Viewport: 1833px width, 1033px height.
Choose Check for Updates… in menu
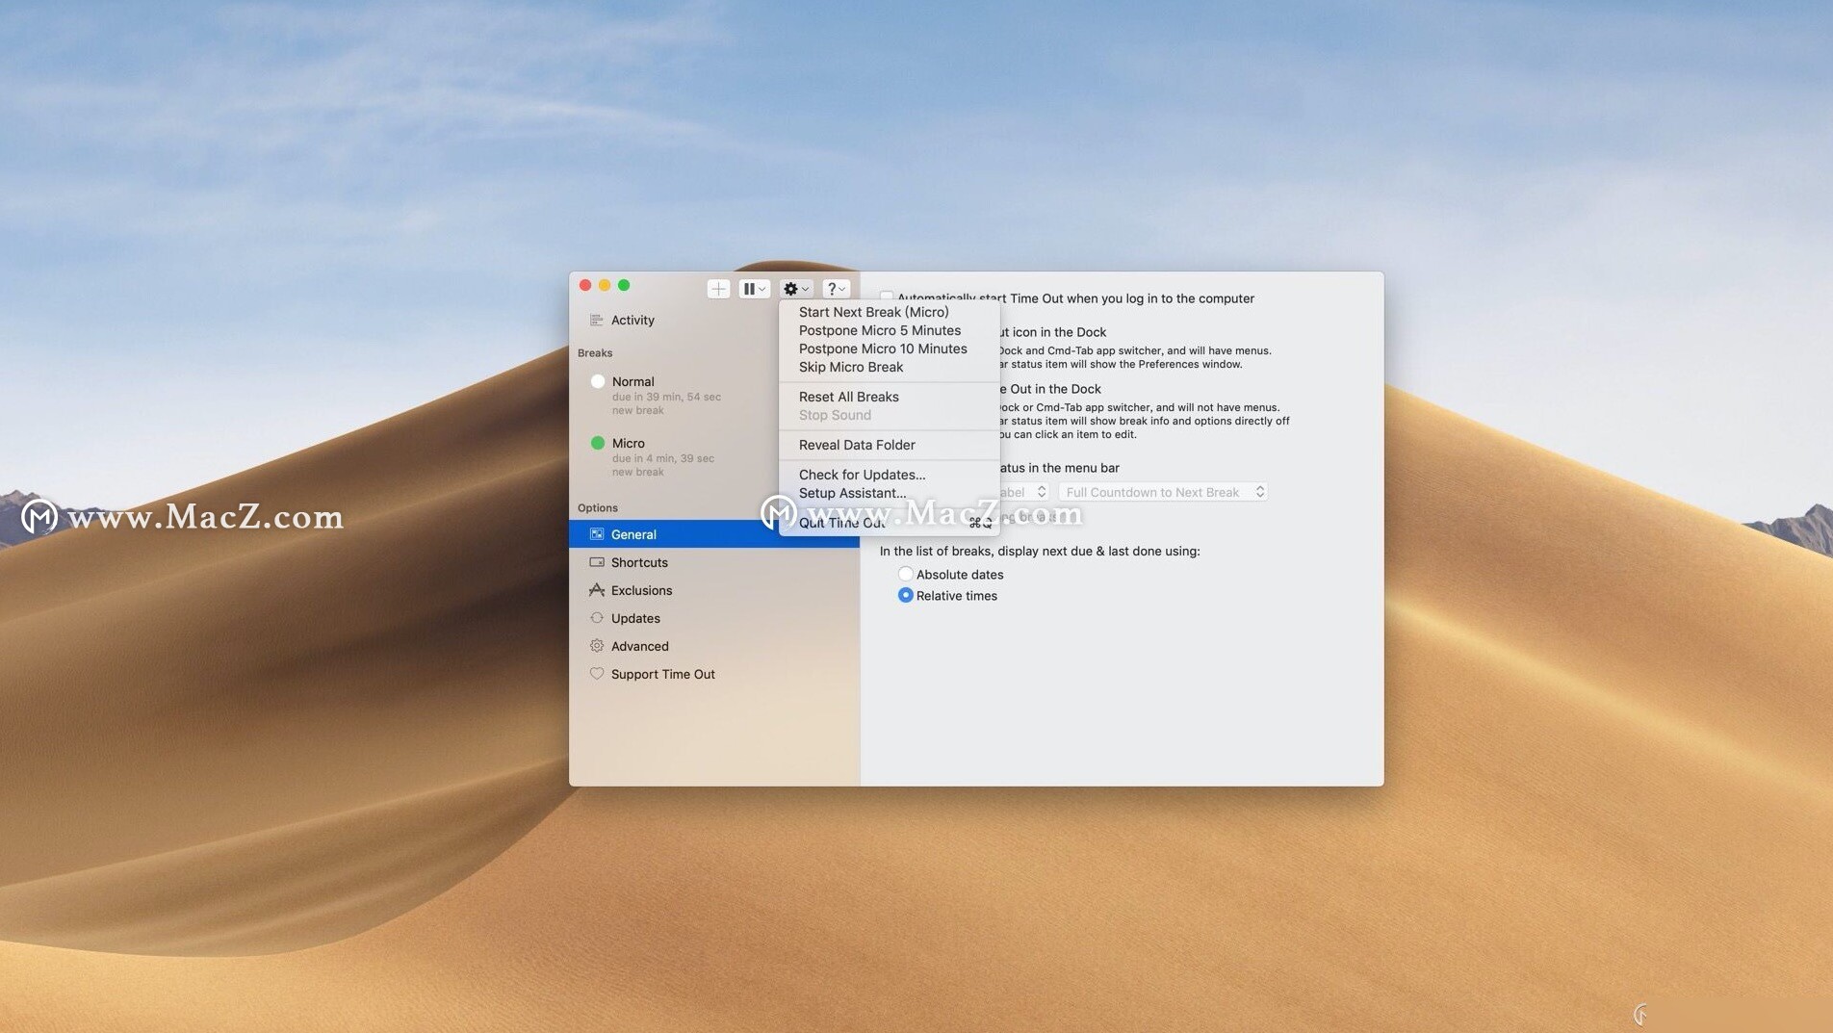(862, 475)
